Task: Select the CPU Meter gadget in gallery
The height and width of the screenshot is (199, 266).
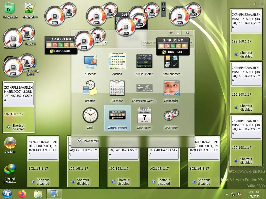Action: 171,118
